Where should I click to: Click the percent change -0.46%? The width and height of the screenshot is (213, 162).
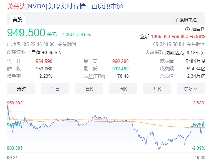point(83,34)
